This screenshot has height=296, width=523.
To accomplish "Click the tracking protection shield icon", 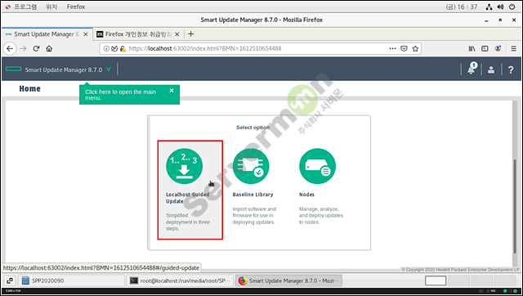I will [x=114, y=49].
